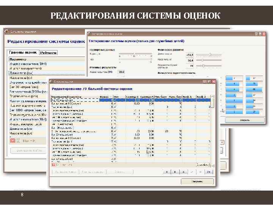Click red X filter icon in back window list footer
Screen dimensions: 273x205
coord(13,141)
